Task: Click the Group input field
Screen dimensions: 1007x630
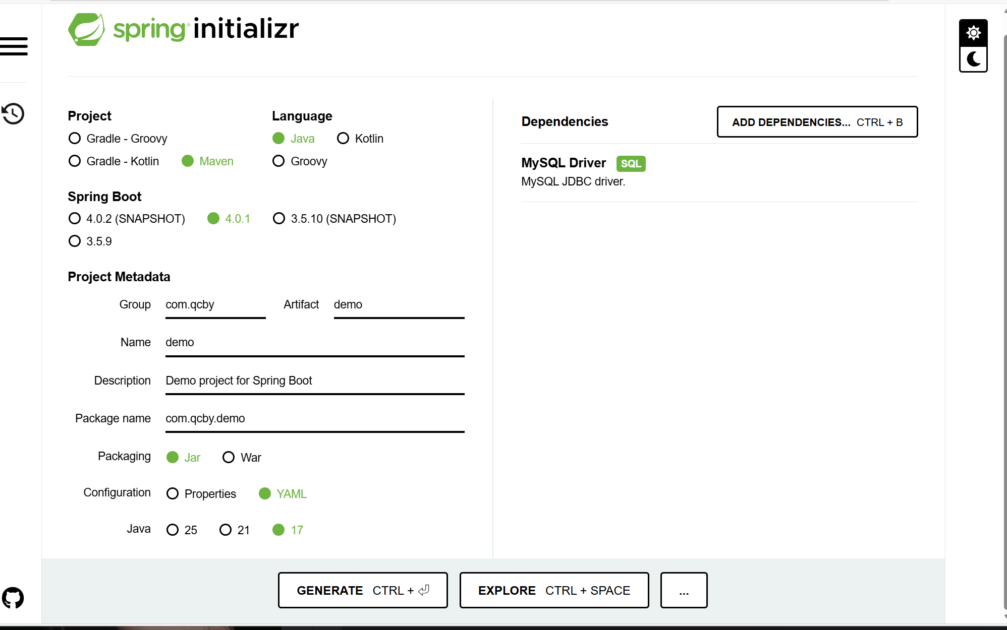Action: coord(215,305)
